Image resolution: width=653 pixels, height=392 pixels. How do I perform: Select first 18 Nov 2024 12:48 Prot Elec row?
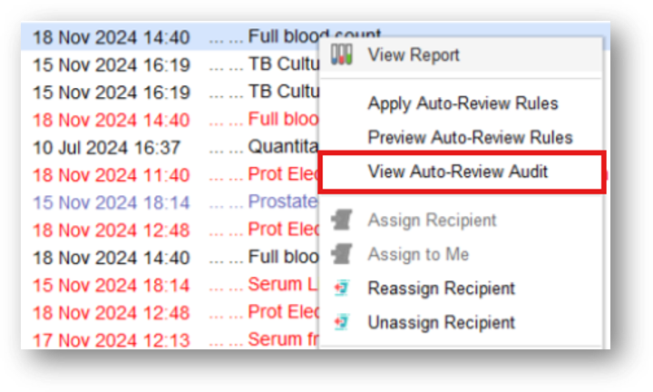(171, 230)
